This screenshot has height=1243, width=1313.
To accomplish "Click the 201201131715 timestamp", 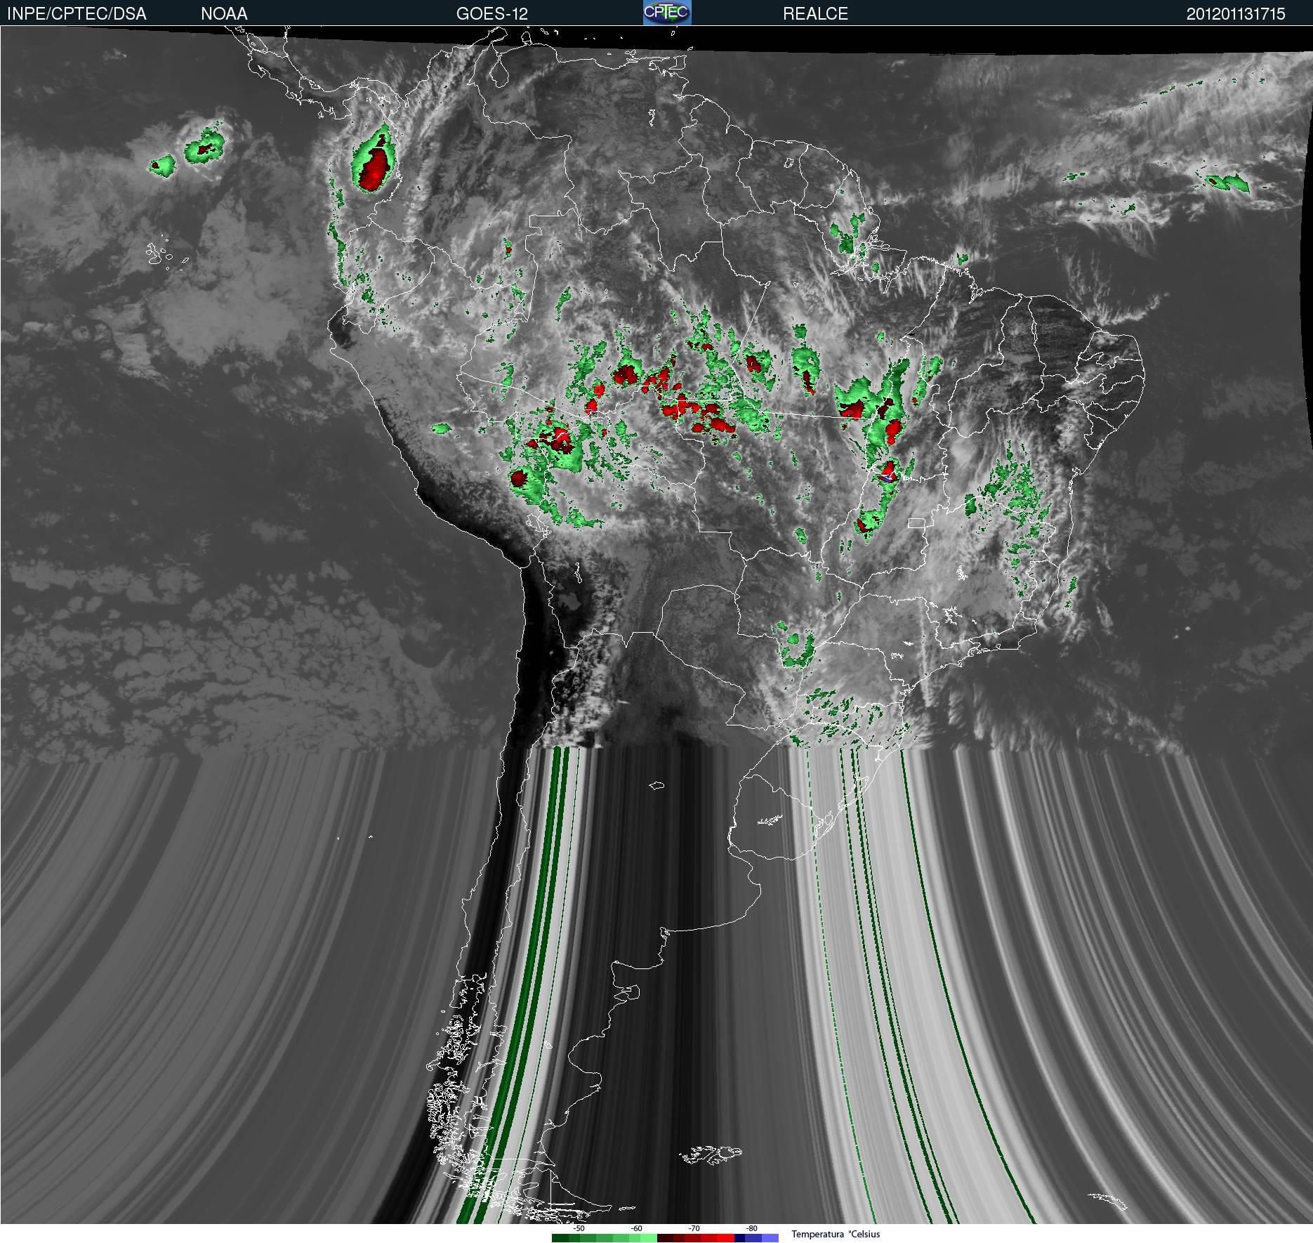I will coord(1236,13).
